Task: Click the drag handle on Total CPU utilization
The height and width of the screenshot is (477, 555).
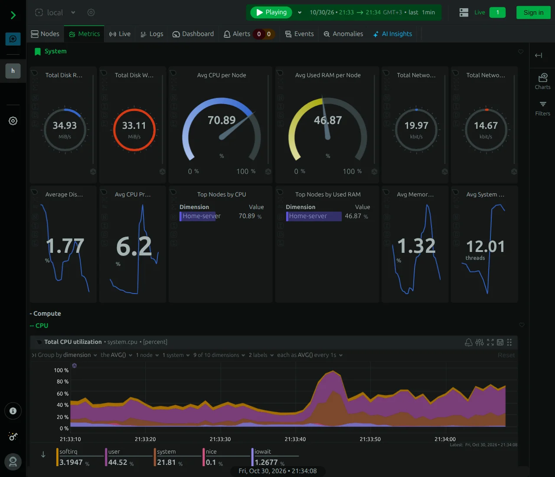Action: [x=509, y=342]
